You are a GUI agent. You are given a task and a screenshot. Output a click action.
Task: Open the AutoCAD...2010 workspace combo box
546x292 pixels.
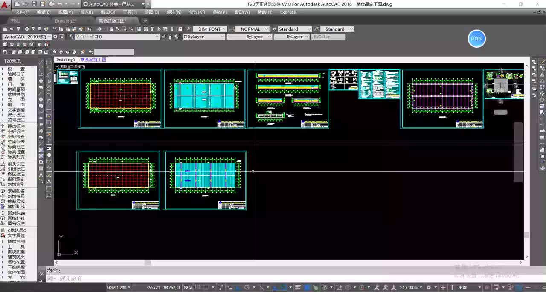coord(27,37)
